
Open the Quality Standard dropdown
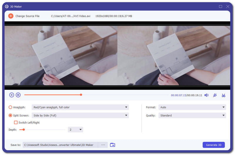[192, 116]
